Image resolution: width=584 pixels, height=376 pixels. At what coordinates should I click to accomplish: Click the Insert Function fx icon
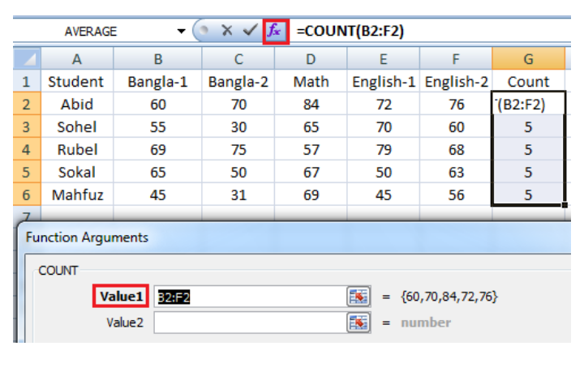pos(276,32)
